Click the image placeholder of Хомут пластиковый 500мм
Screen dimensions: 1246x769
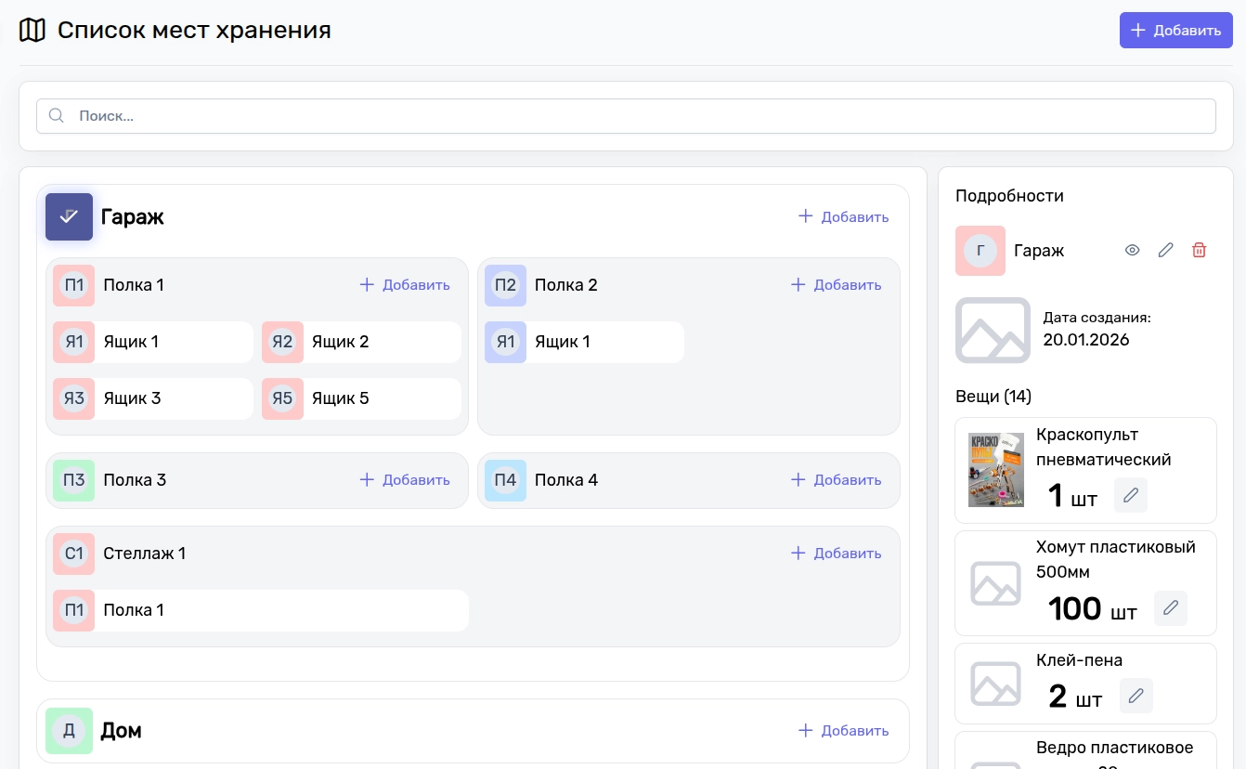[995, 583]
